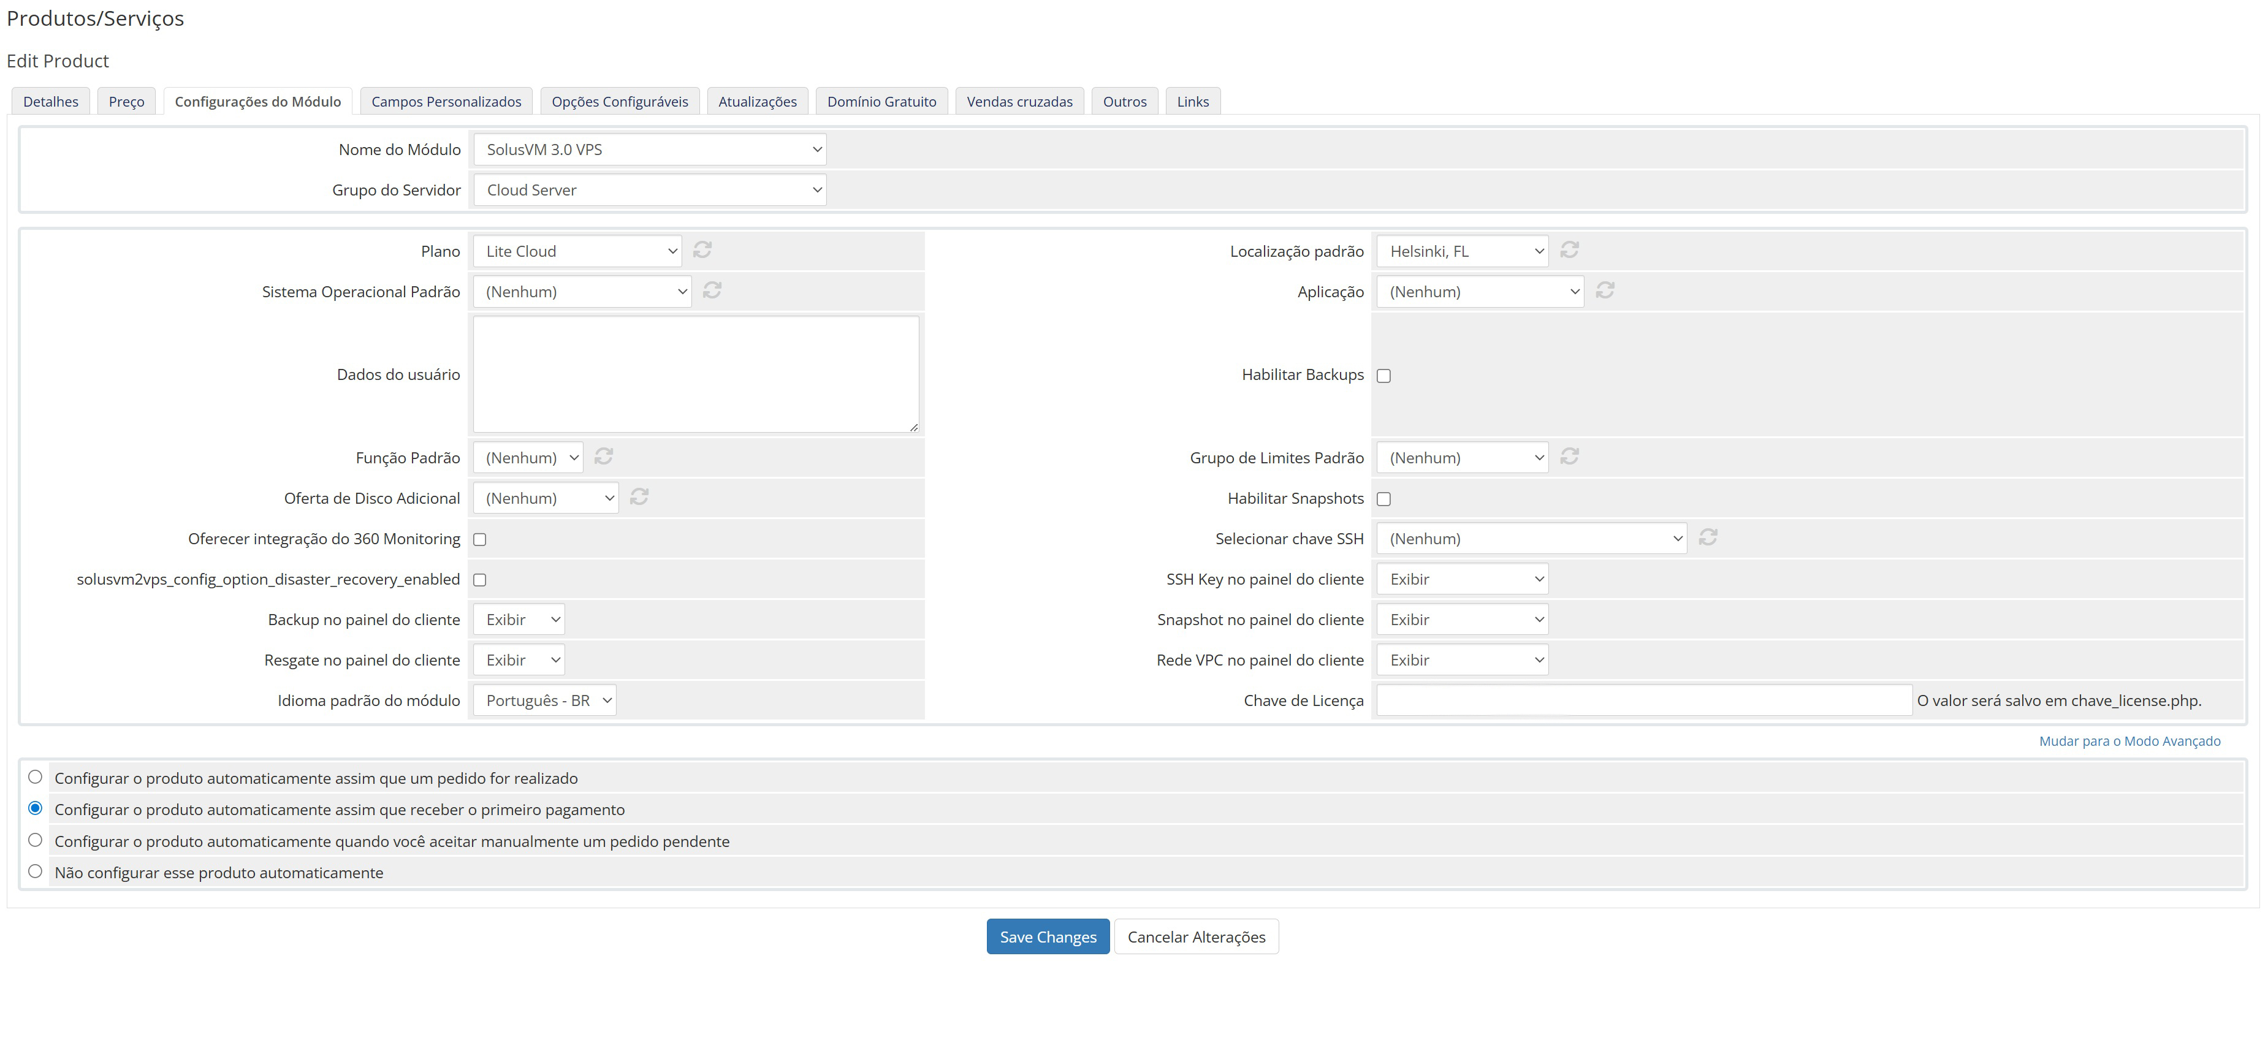Check the 360 Monitoring integration box

[480, 540]
